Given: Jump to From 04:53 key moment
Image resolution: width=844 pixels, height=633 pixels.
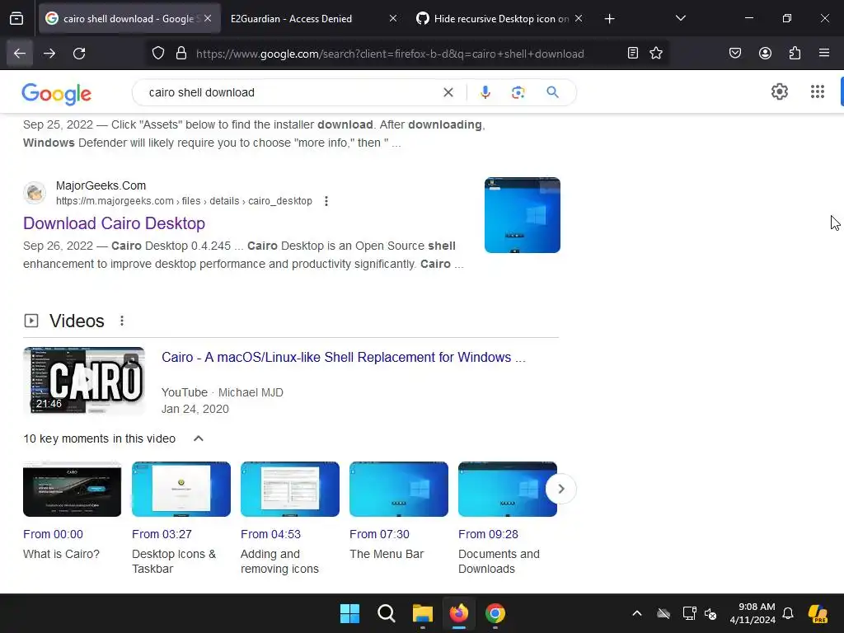Looking at the screenshot, I should [270, 534].
